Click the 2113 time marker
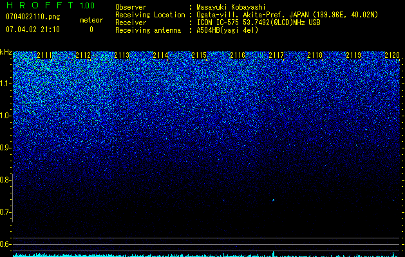This screenshot has height=257, width=405. (x=122, y=55)
